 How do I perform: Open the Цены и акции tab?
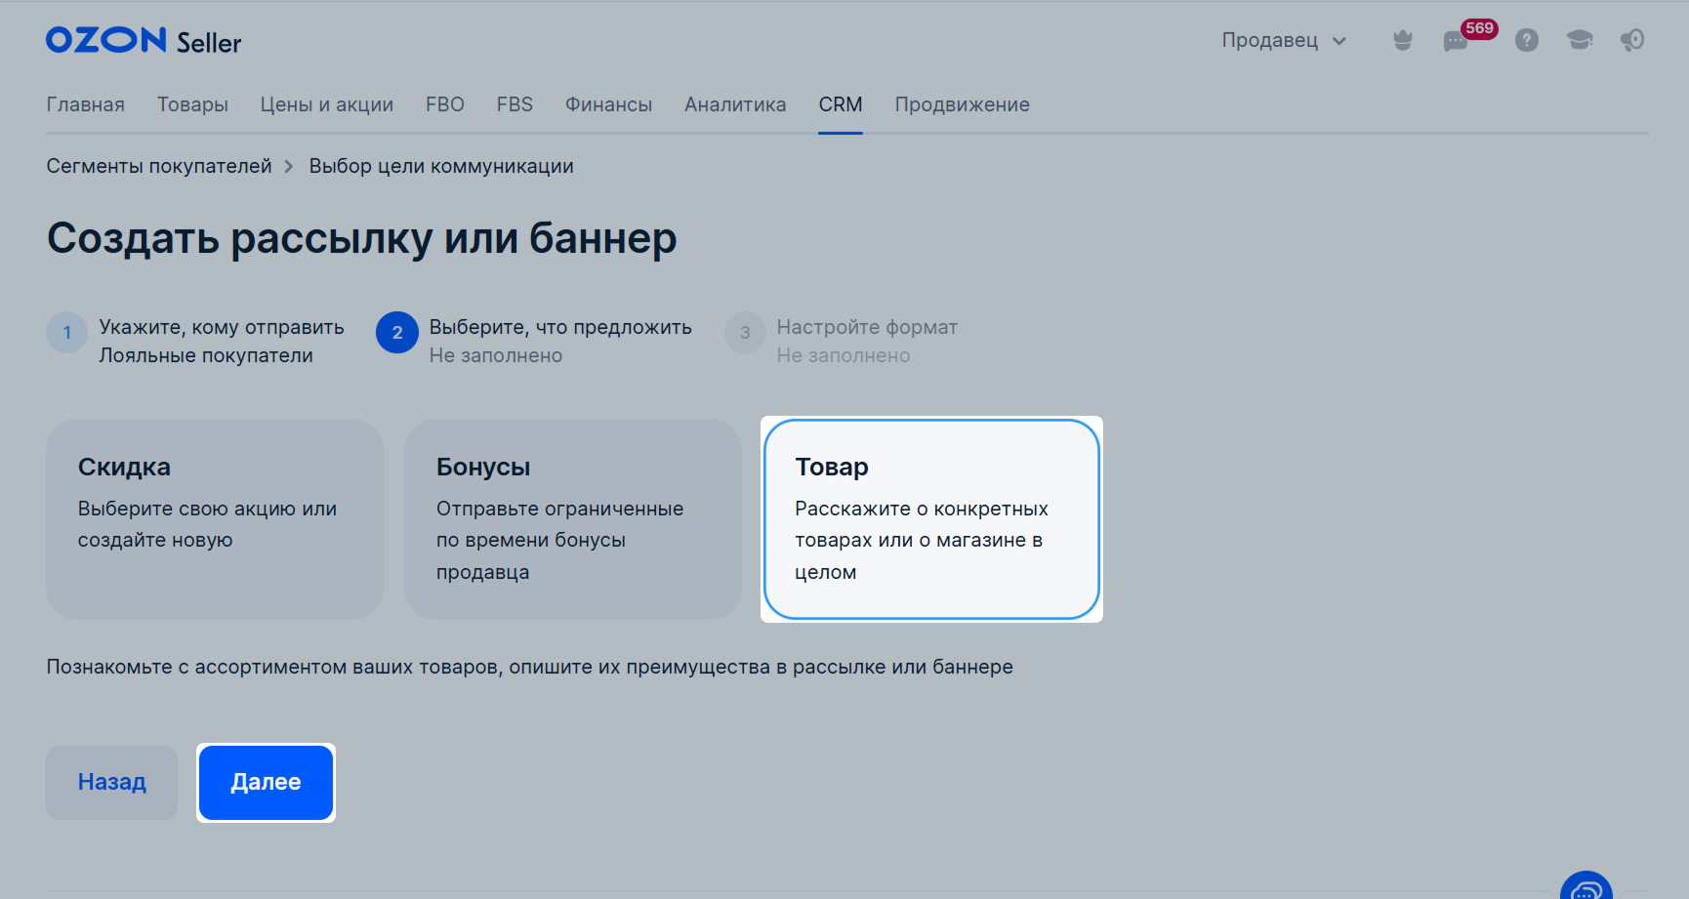pos(326,104)
